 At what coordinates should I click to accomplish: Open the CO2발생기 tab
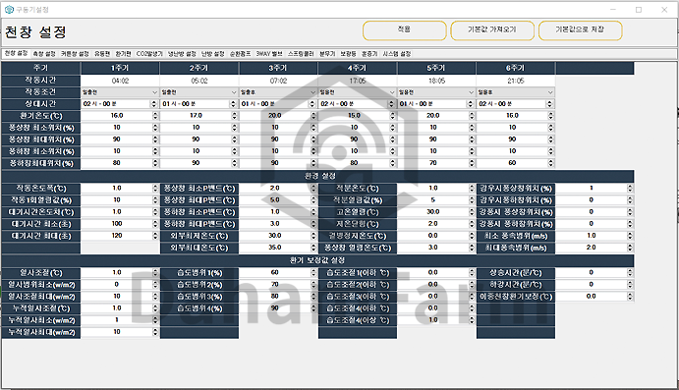coord(149,54)
